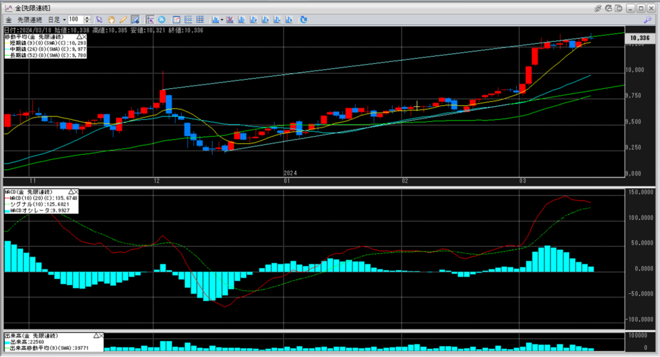This screenshot has width=660, height=357.
Task: Toggle the eraser drawing tool
Action: (135, 19)
